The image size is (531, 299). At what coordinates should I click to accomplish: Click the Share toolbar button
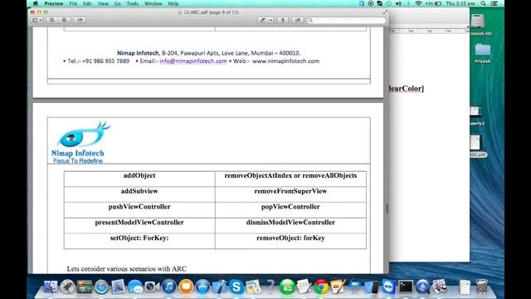click(x=80, y=20)
